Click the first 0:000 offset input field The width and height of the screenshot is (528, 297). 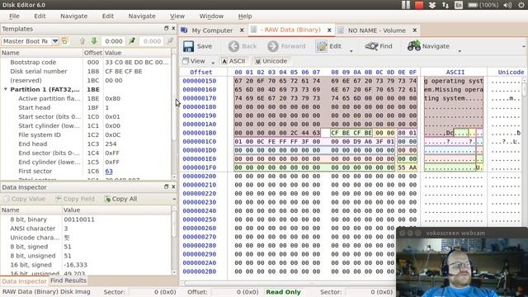click(114, 41)
